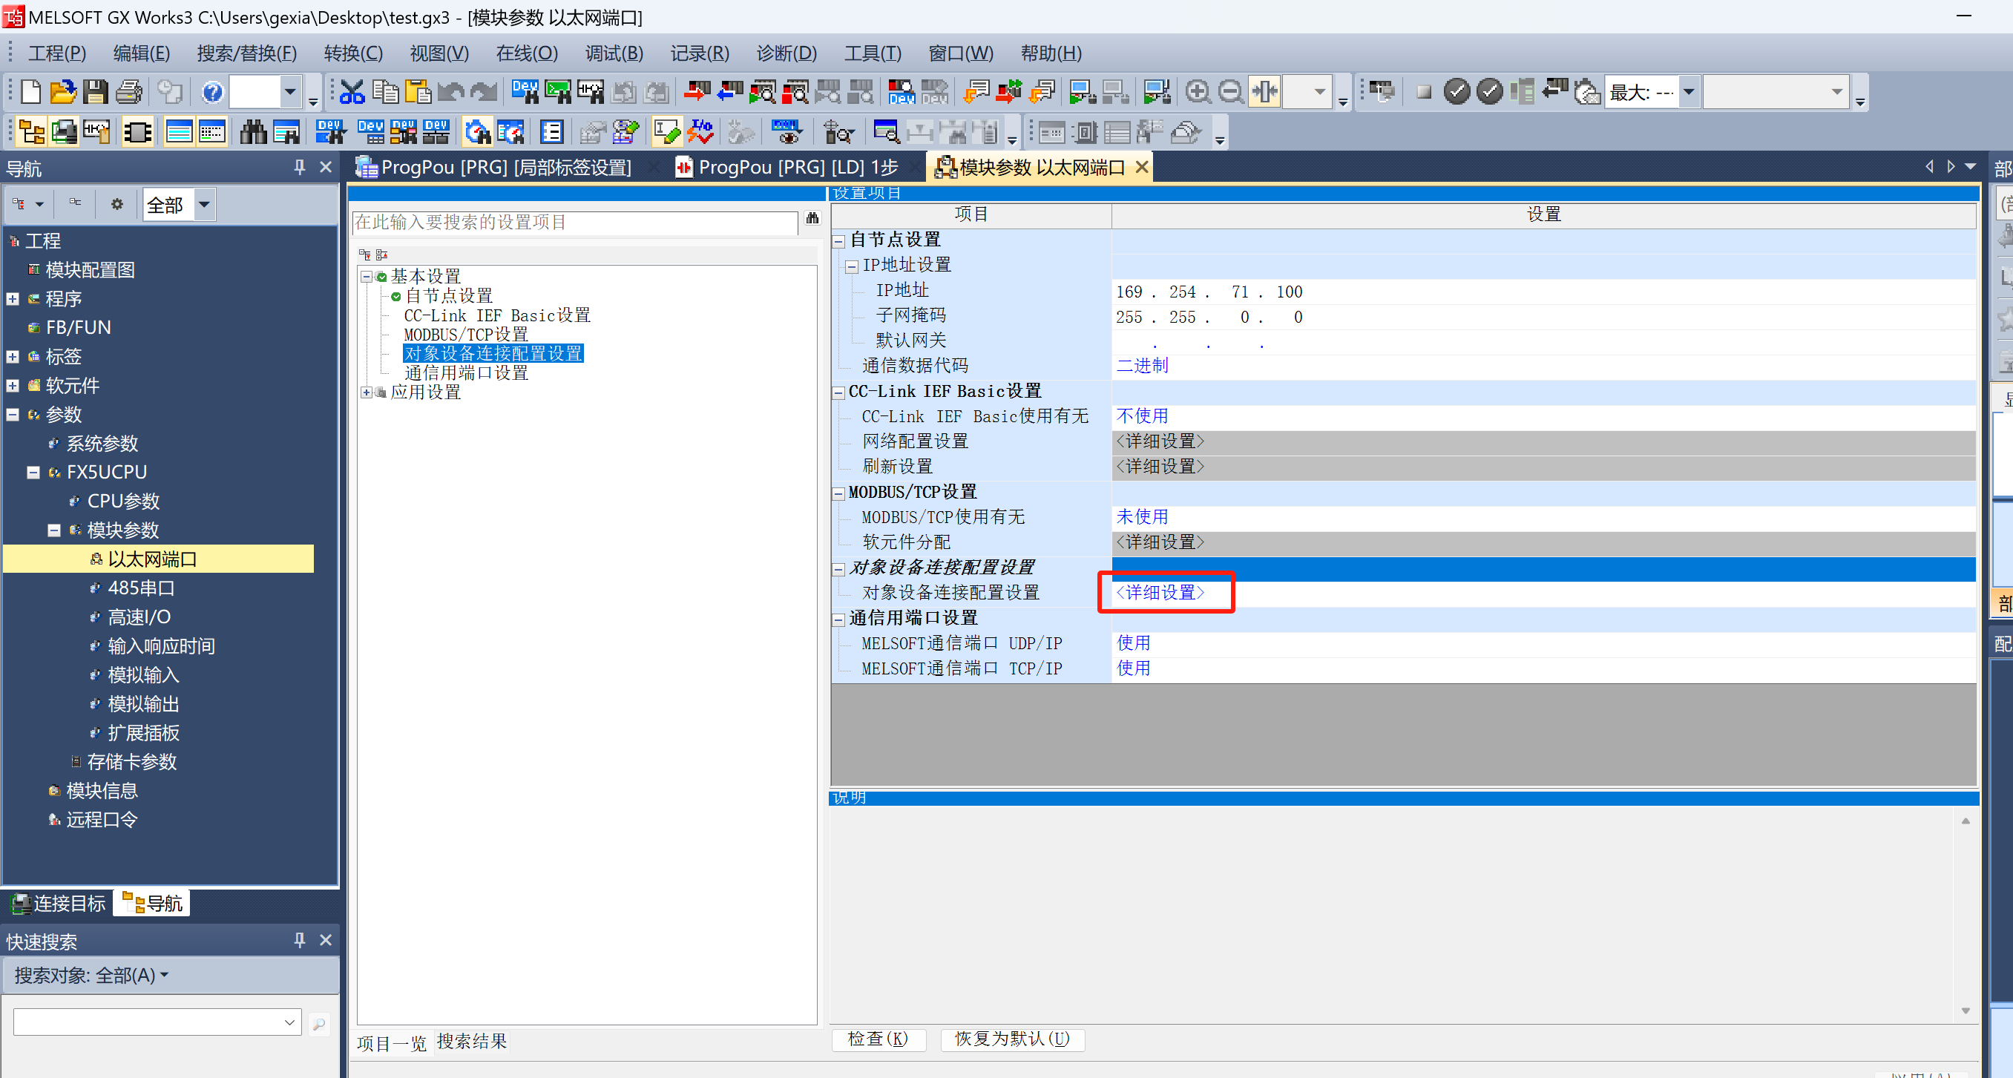Collapse the MODBUS/TCP设置 section
This screenshot has width=2013, height=1078.
click(838, 493)
